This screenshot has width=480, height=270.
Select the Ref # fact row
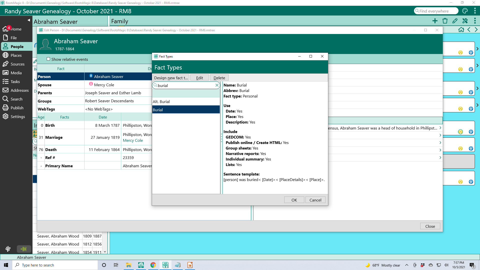tap(94, 157)
